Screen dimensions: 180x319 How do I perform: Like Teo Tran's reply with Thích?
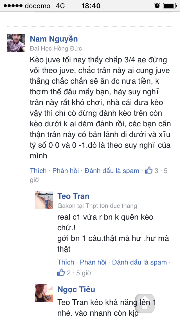[x=66, y=262]
